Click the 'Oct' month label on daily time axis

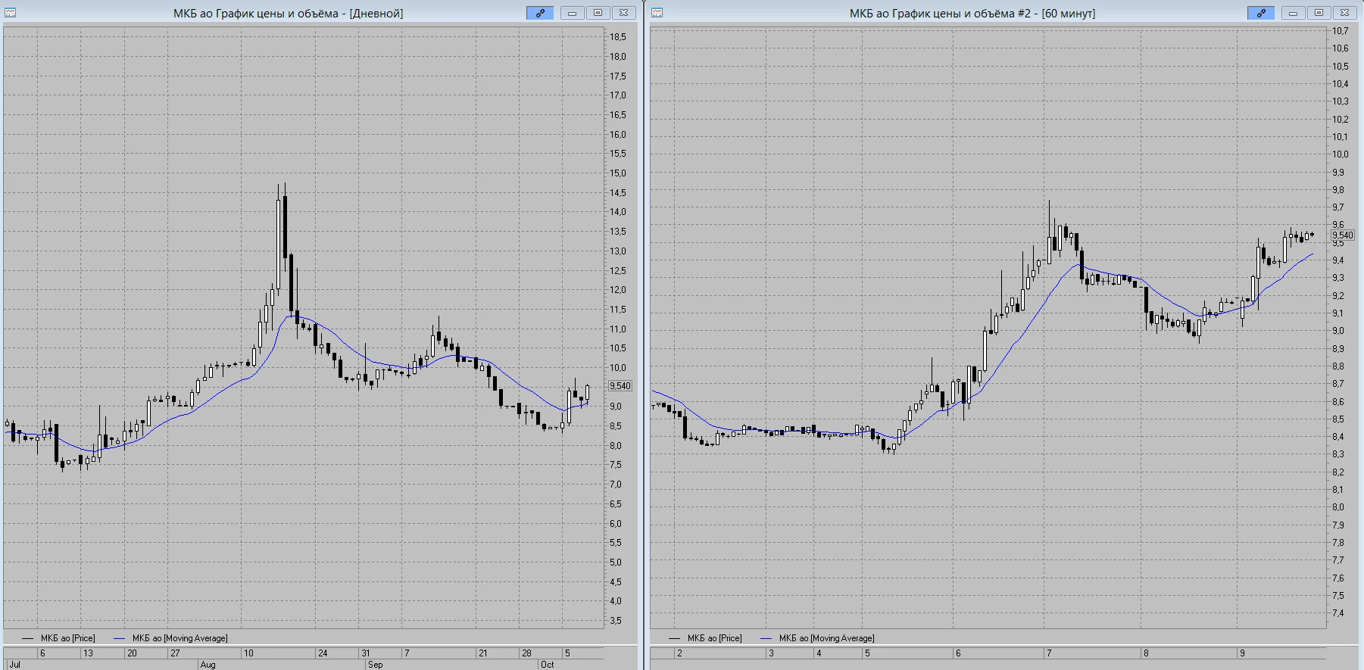(547, 665)
